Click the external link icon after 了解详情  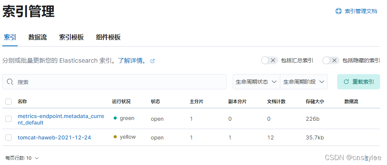[x=152, y=61]
